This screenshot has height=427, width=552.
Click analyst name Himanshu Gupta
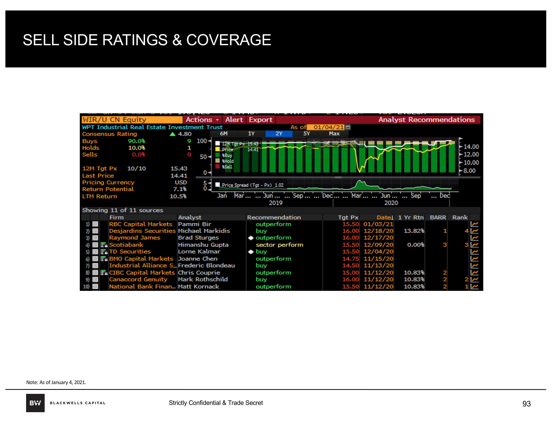pyautogui.click(x=203, y=245)
